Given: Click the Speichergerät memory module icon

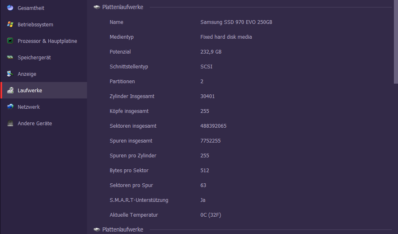Looking at the screenshot, I should (10, 57).
